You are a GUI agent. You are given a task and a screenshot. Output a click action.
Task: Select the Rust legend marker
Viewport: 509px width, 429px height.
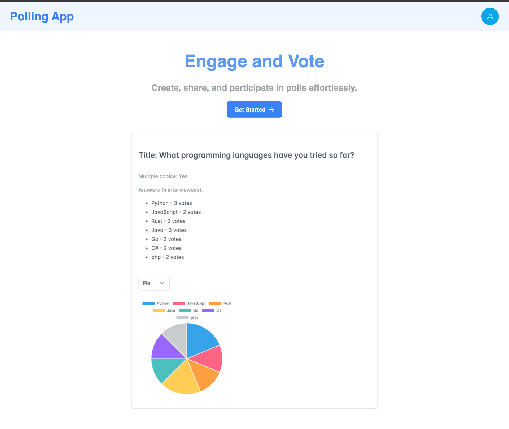215,303
